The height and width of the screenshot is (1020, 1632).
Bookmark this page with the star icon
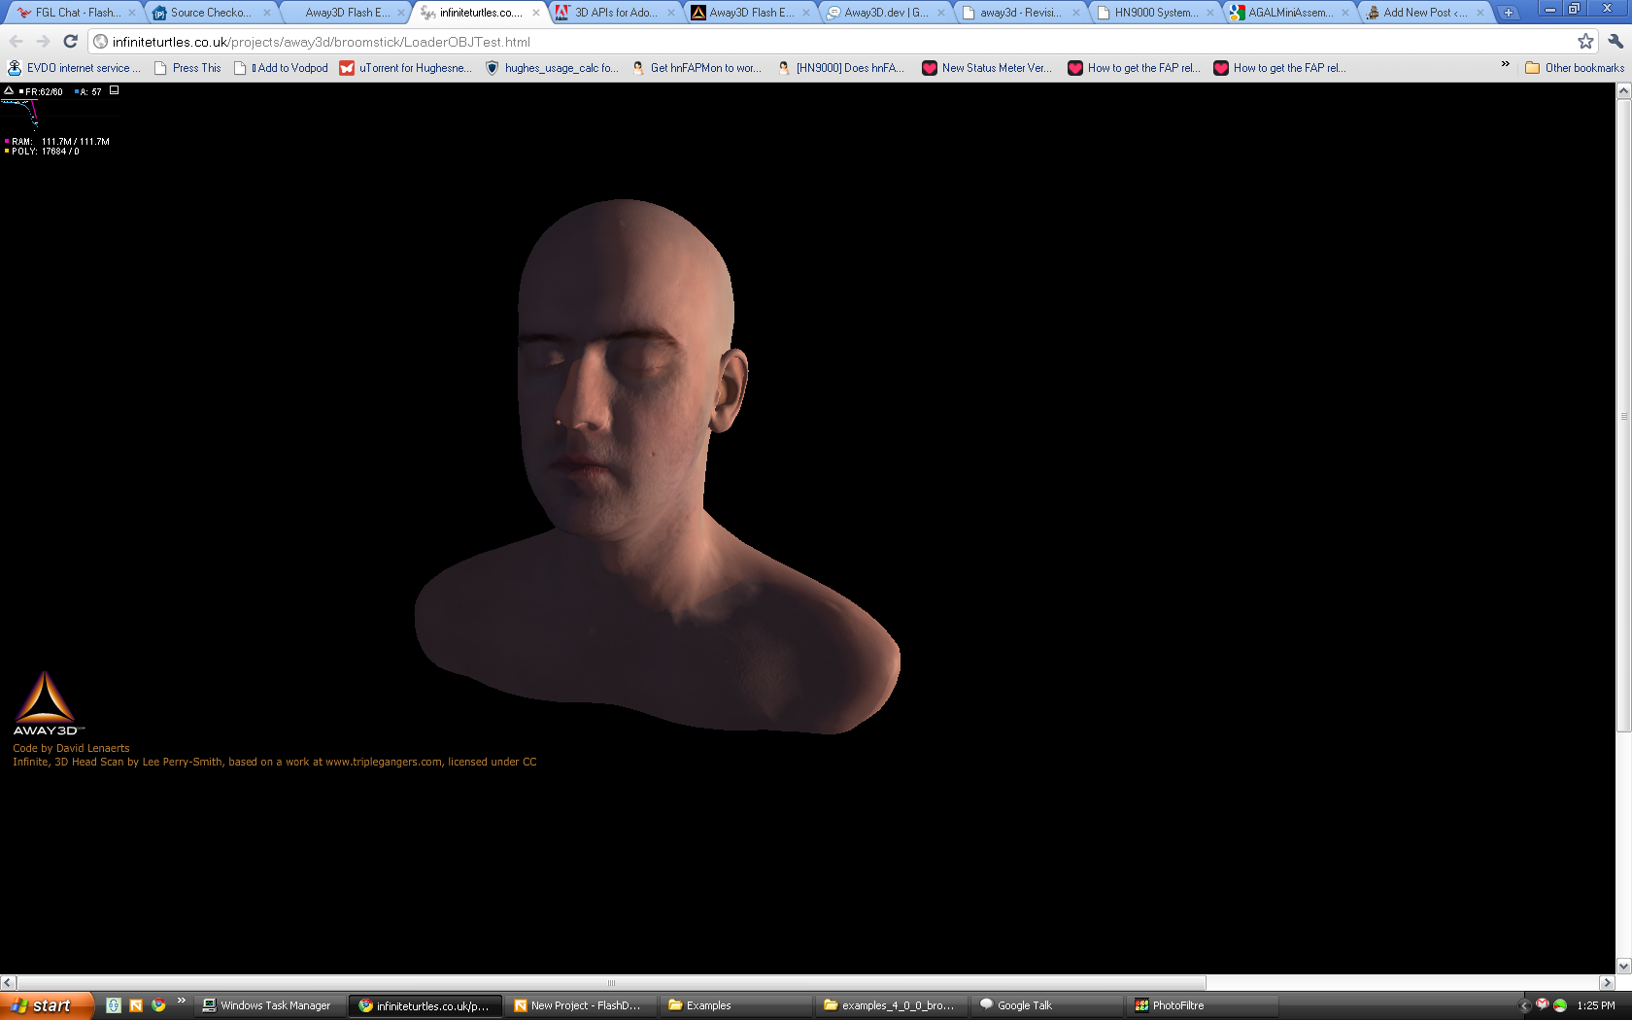point(1585,41)
